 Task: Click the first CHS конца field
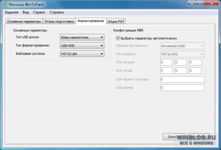point(166,70)
